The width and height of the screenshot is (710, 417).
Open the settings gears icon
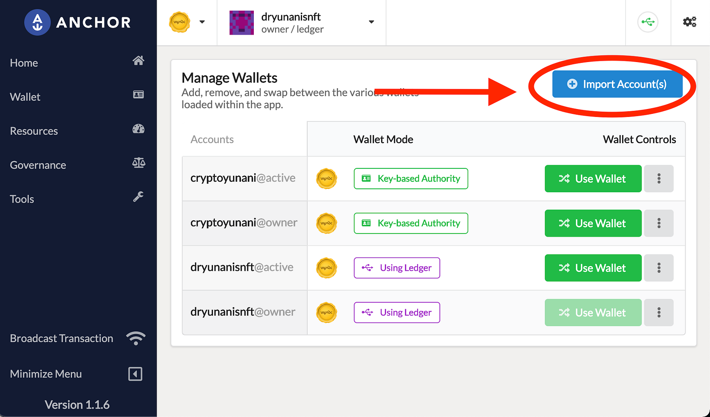tap(689, 22)
